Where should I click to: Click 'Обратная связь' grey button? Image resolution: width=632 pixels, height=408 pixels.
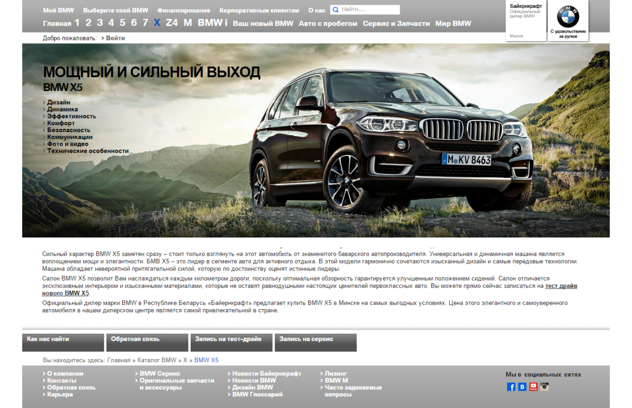pos(147,342)
